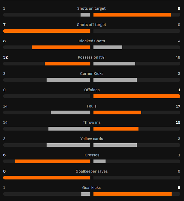184x201 pixels.
Task: Click the orange Possession bar
Action: pyautogui.click(x=68, y=63)
